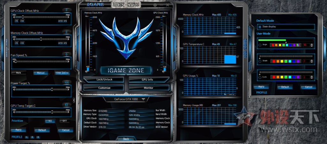Select User Define fan mode

62,73
